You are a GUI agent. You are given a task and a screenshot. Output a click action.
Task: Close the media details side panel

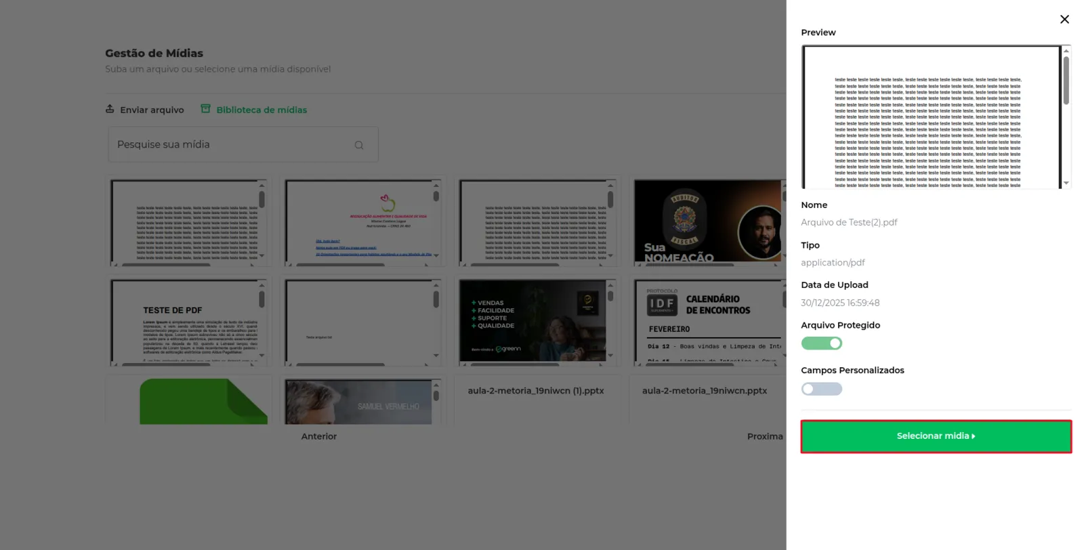click(1064, 20)
